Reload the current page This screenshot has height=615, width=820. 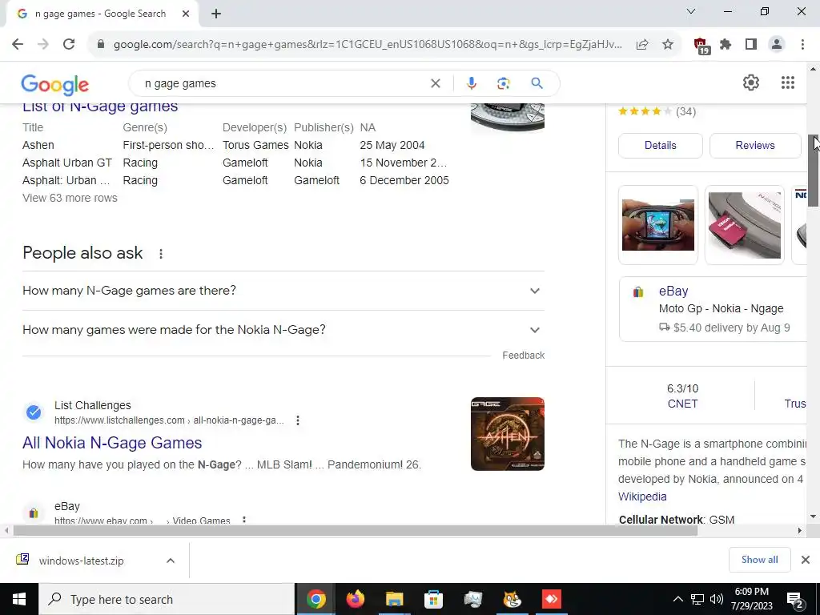point(69,45)
